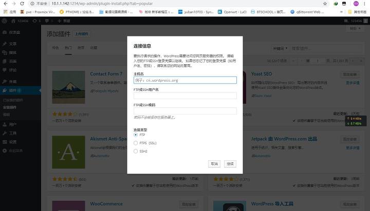Screen dimensions: 370x211
Task: Open the 外观 appearance sidebar item
Action: (21, 82)
